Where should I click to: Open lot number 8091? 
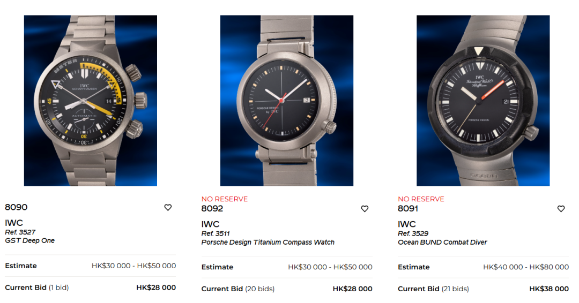408,209
